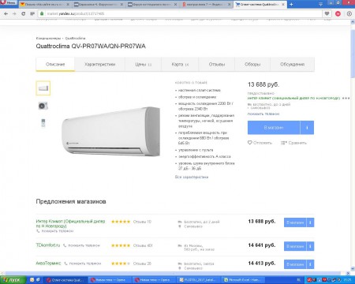Click the green padlock security icon
Viewport: 355px width, 284px height.
point(41,13)
